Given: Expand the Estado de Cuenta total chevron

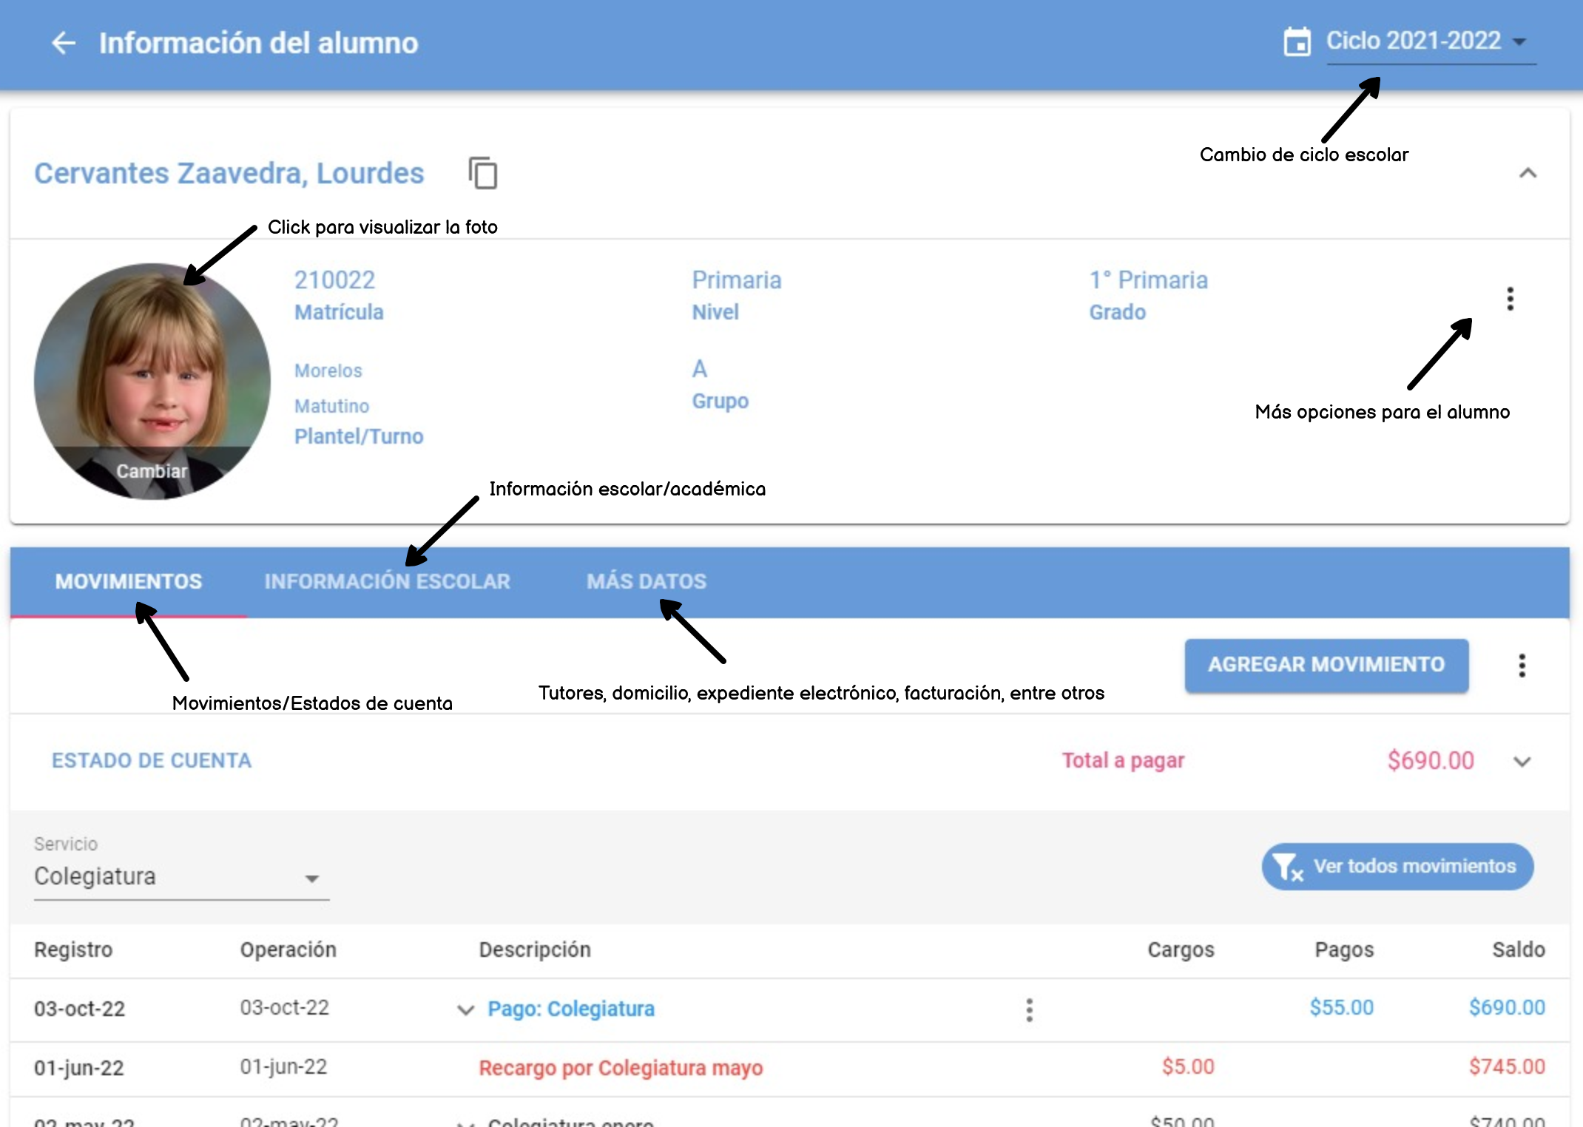Looking at the screenshot, I should pos(1522,762).
